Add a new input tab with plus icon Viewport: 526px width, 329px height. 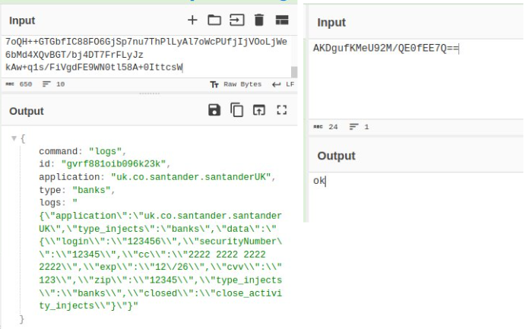(192, 20)
